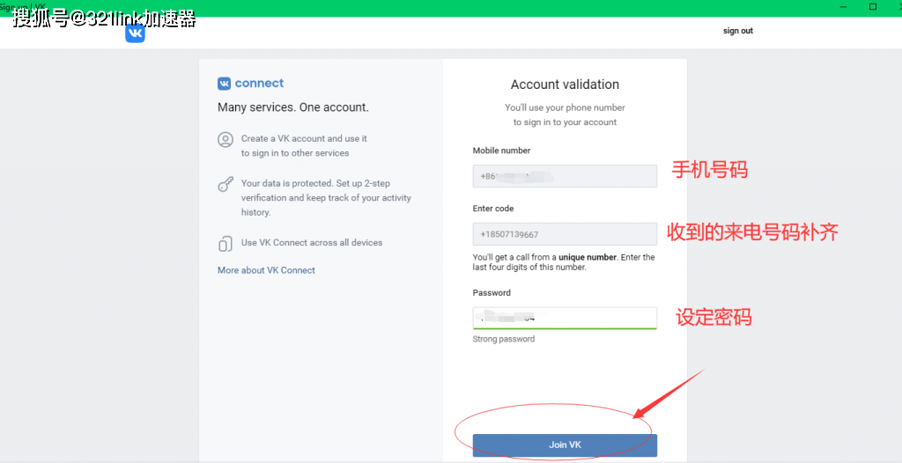Open More about VK Connect link

pyautogui.click(x=266, y=270)
